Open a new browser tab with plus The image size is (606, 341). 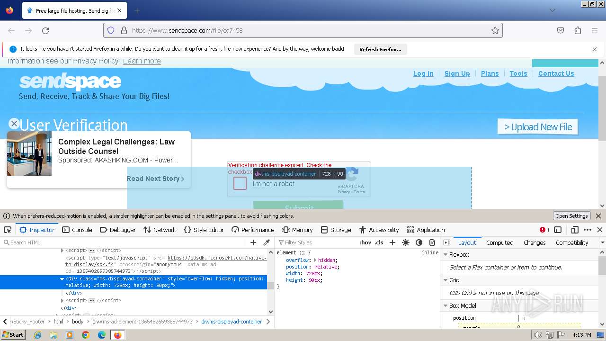[137, 10]
